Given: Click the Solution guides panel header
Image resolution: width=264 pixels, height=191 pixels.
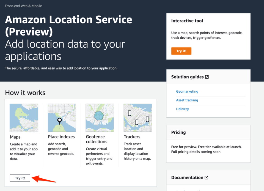Looking at the screenshot, I should point(187,77).
